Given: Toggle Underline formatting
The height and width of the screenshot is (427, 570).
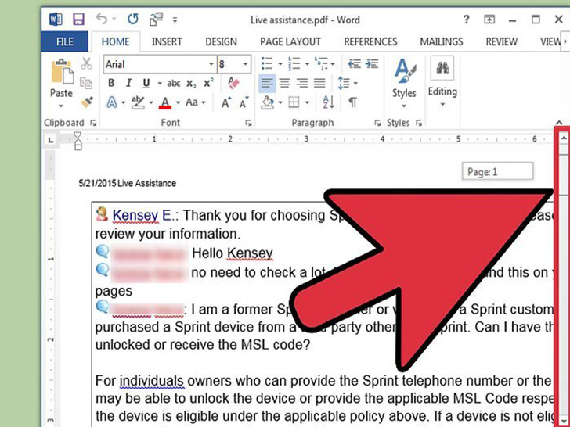Looking at the screenshot, I should coord(146,83).
